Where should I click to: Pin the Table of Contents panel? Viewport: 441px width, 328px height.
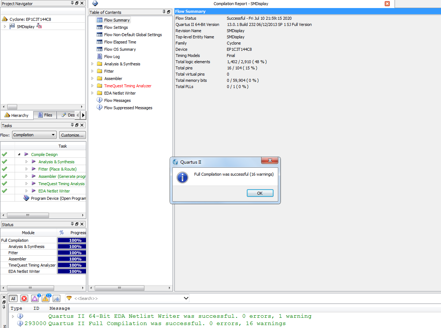[164, 12]
